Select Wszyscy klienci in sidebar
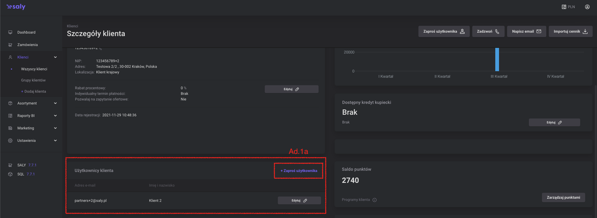This screenshot has width=597, height=218. [34, 69]
